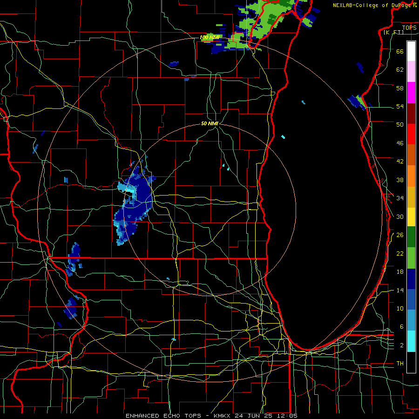Click the bright yellow legend swatch
419x419 pixels.
pos(411,217)
